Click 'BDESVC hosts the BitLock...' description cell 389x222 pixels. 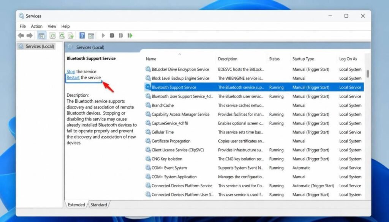[241, 69]
